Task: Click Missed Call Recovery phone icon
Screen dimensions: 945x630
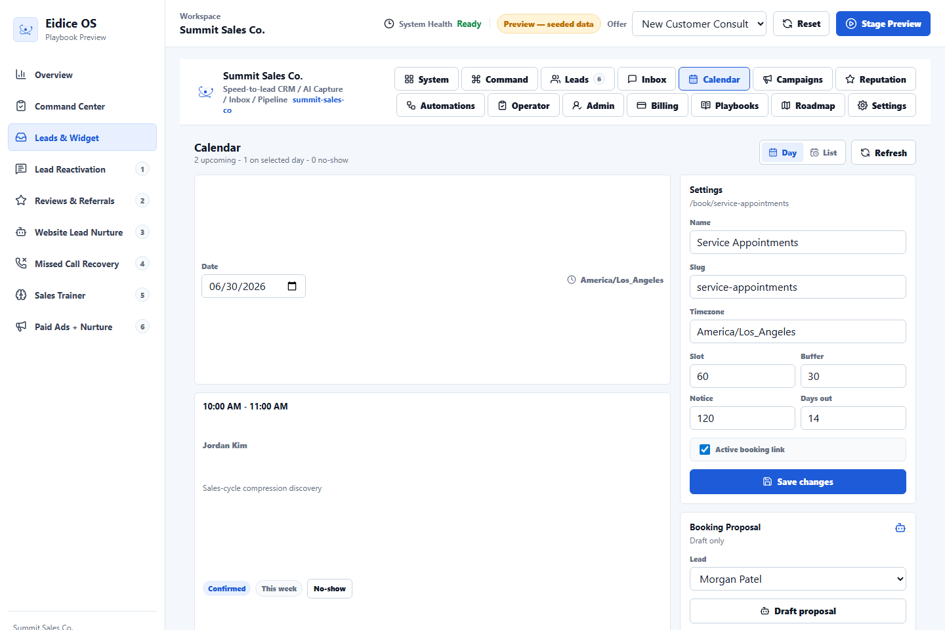Action: (21, 263)
